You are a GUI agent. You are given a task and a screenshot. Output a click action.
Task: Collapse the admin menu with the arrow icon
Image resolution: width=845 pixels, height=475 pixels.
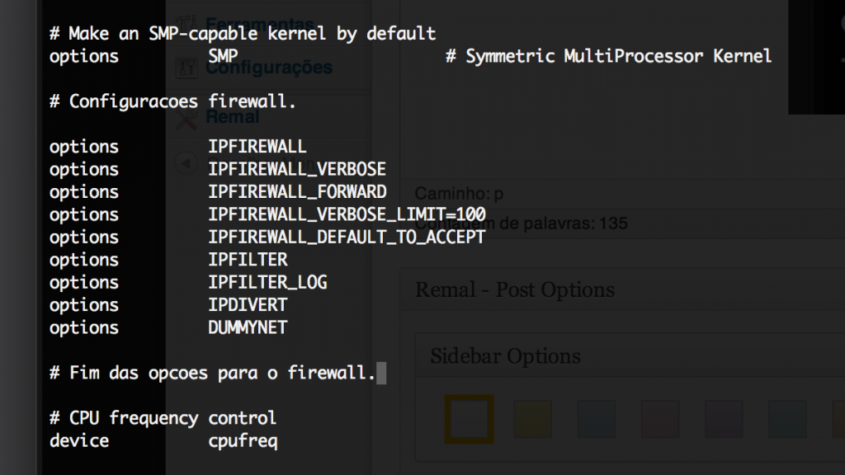(187, 164)
